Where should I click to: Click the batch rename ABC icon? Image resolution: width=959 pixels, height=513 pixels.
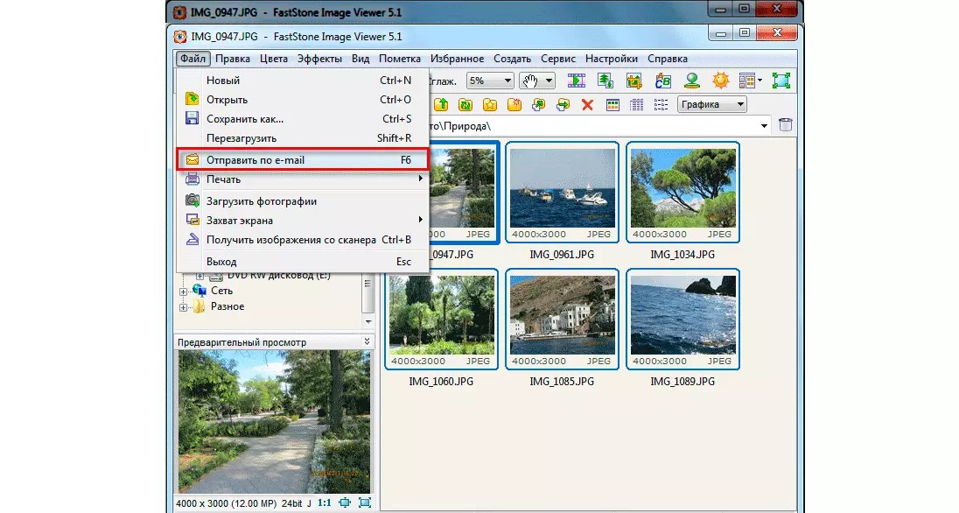(x=662, y=81)
